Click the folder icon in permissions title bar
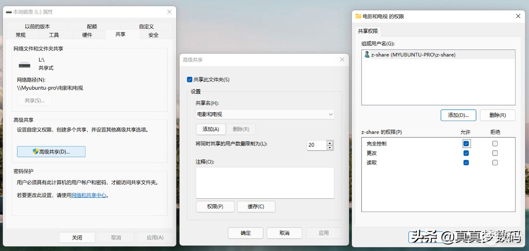This screenshot has width=529, height=251. coord(358,16)
